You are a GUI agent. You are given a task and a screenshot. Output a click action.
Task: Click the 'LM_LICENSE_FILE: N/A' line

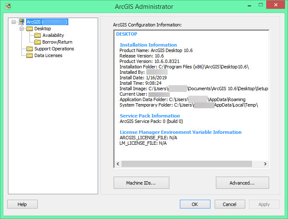click(143, 143)
